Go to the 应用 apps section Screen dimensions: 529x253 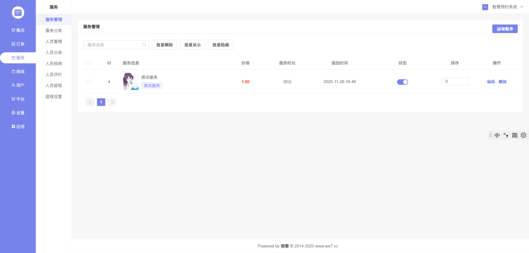(18, 127)
